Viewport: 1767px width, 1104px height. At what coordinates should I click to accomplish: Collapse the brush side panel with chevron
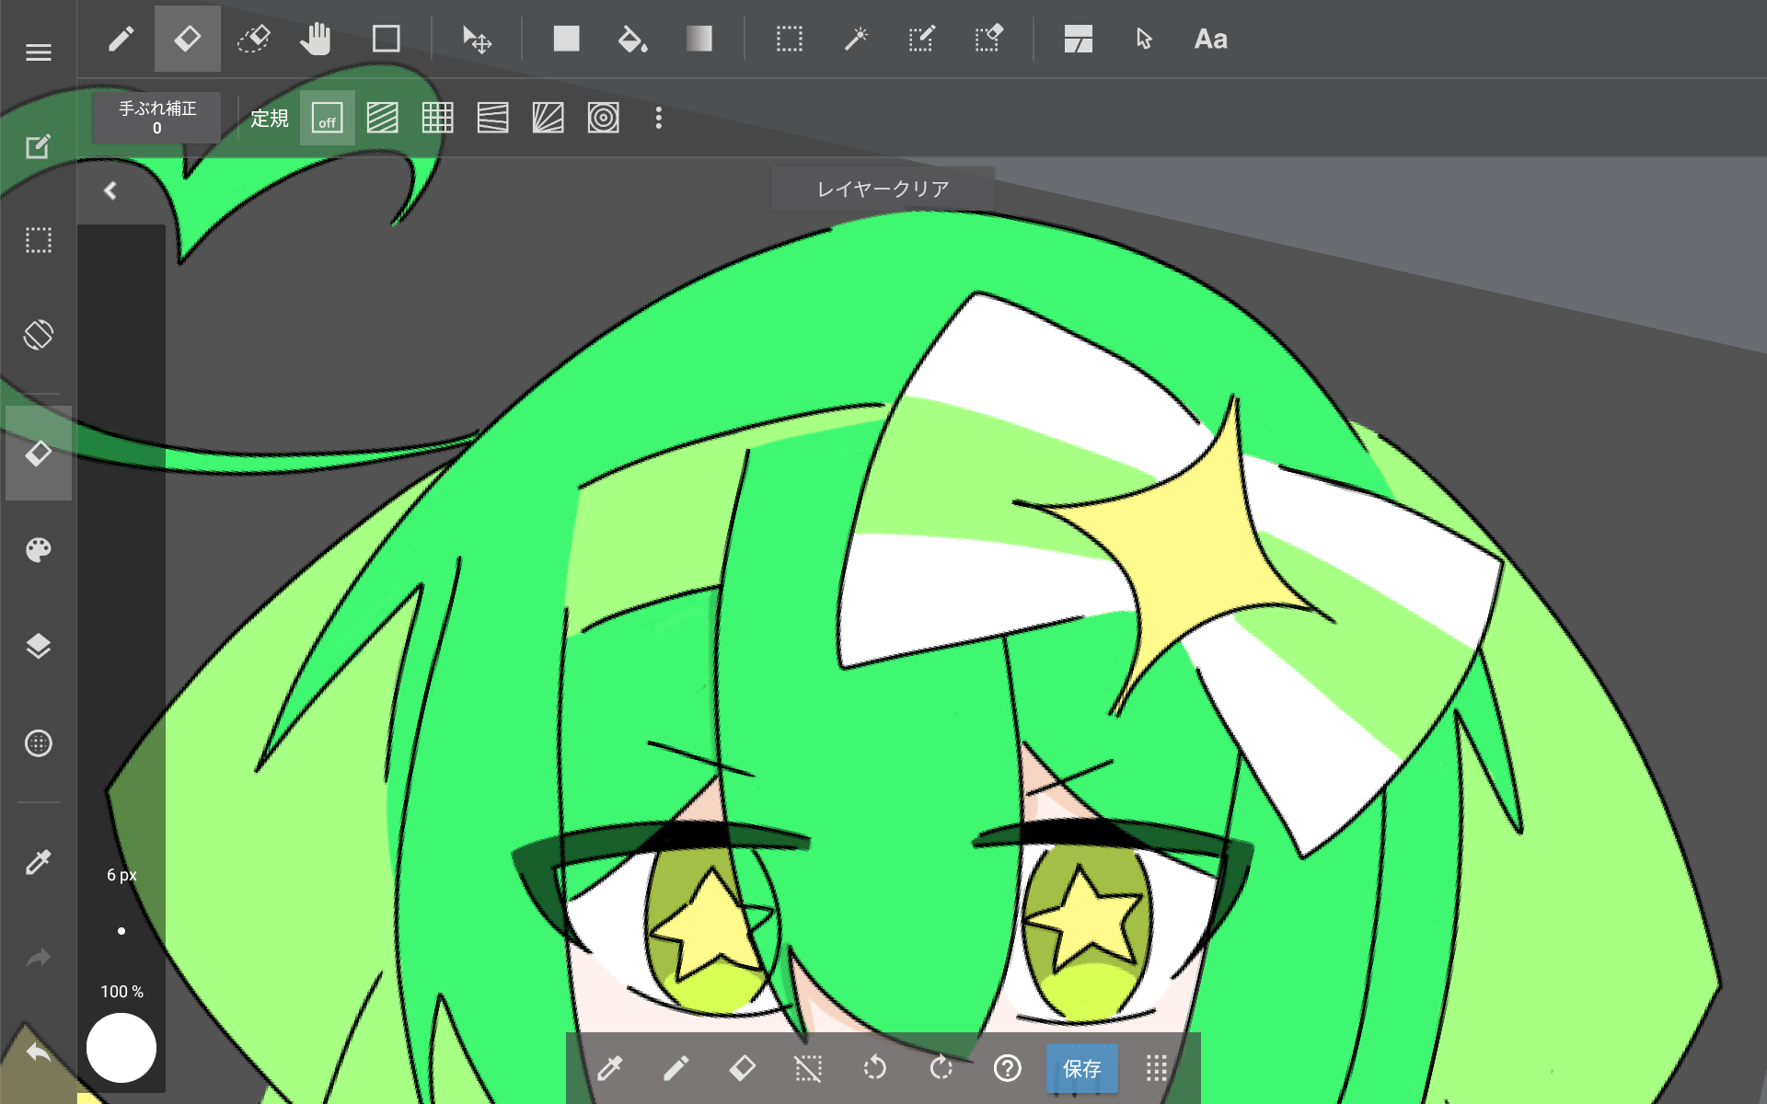click(110, 190)
